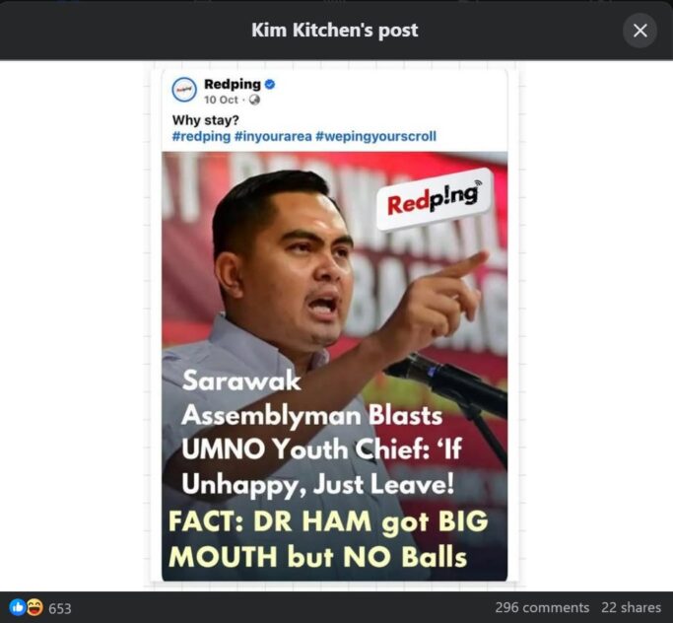673x623 pixels.
Task: Click the blue Like reaction icon
Action: [18, 607]
